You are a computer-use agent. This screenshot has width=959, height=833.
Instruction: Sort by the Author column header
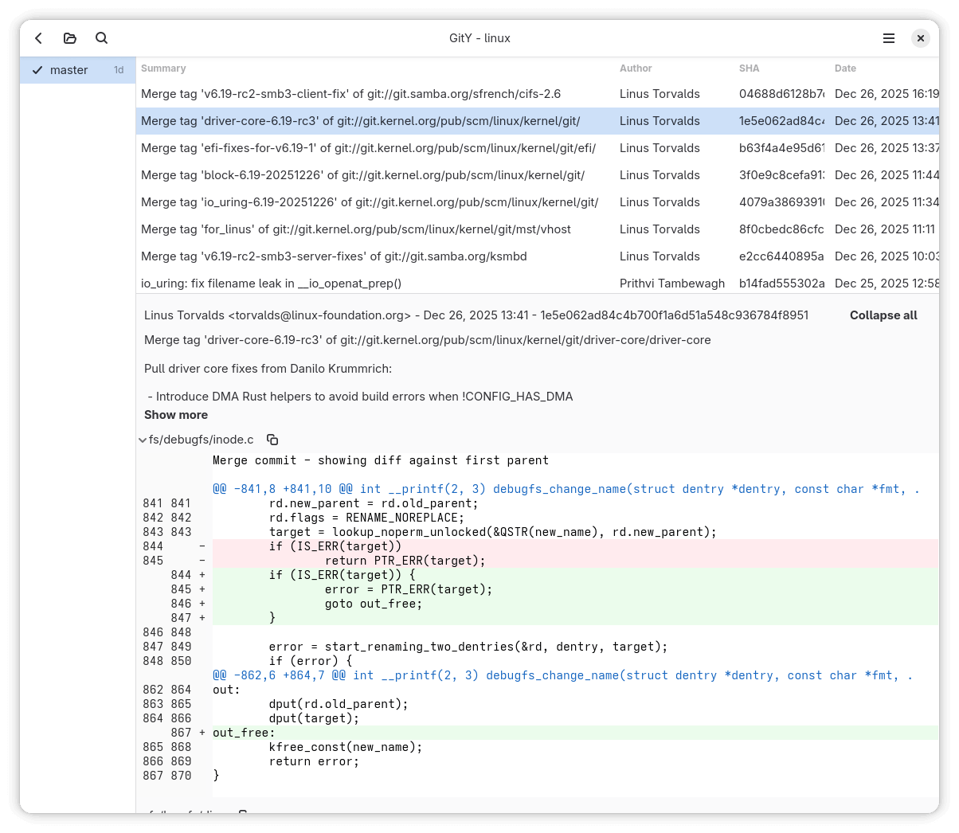coord(636,68)
